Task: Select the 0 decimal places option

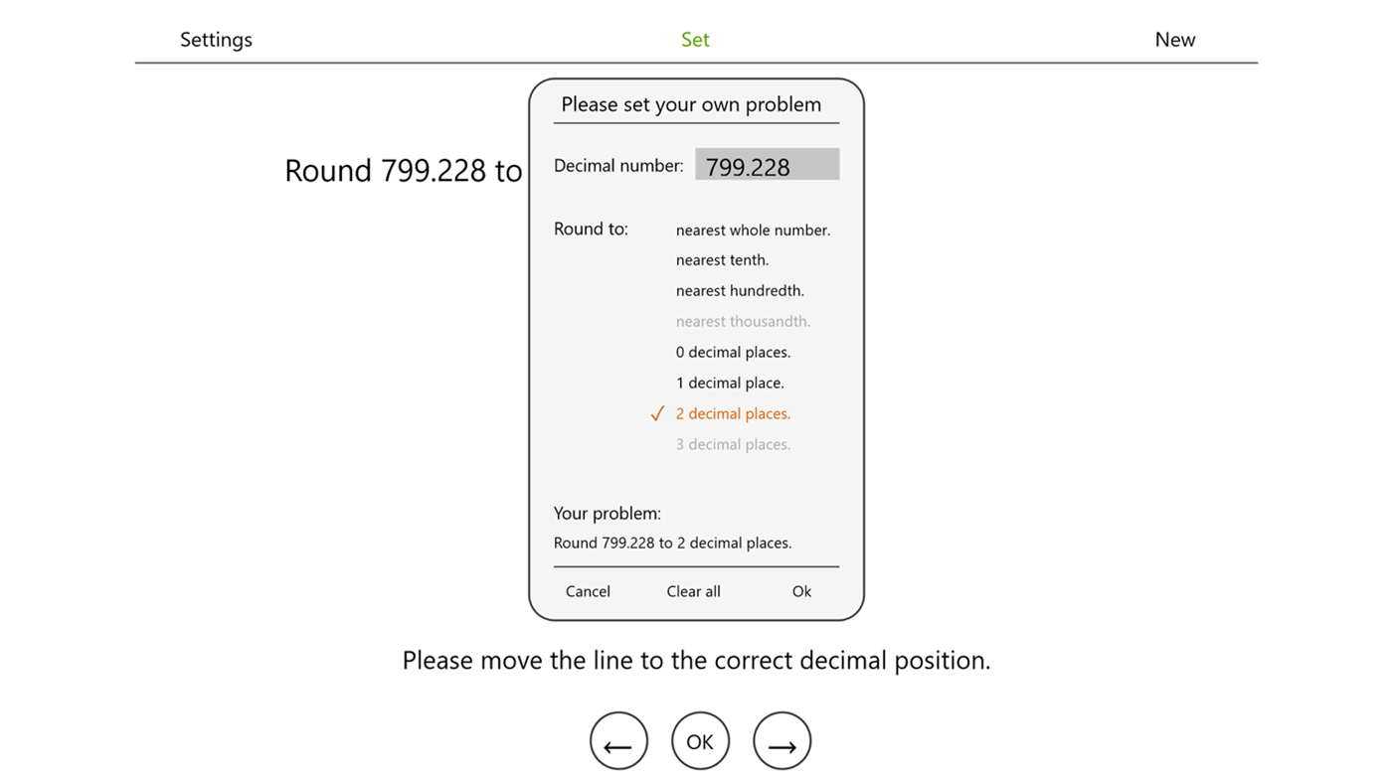Action: tap(733, 352)
